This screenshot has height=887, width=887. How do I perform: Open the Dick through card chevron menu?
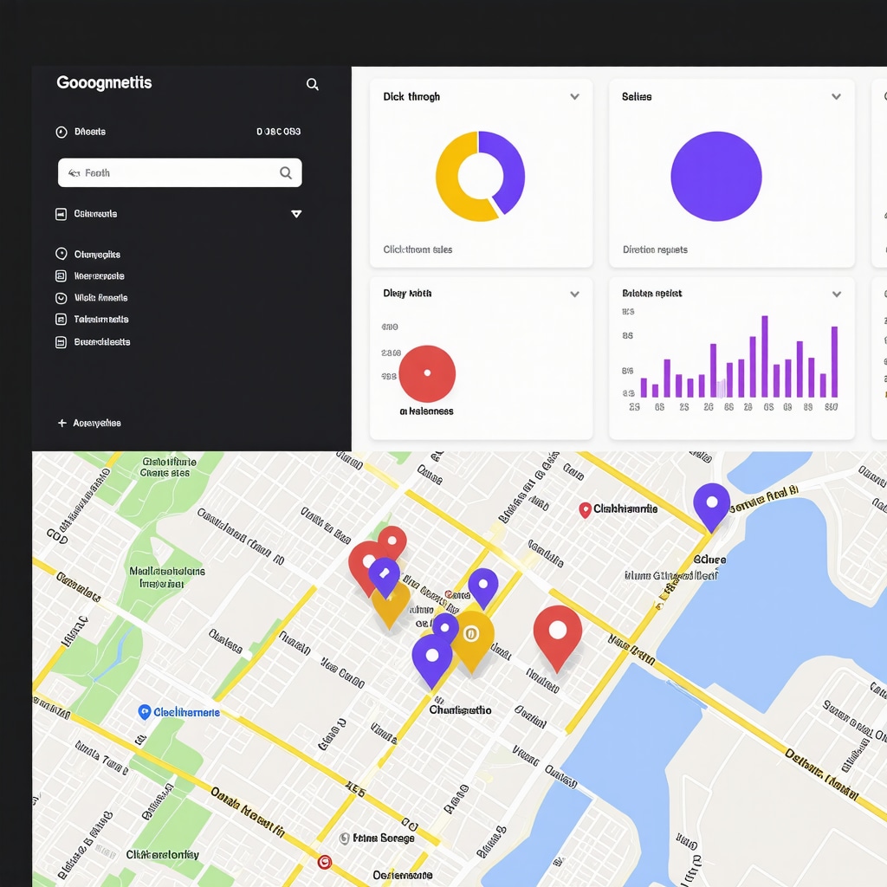pyautogui.click(x=575, y=97)
